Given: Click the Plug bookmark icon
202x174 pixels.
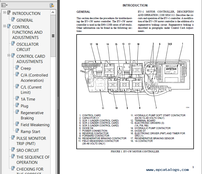Looking at the screenshot, I should coord(17,105).
